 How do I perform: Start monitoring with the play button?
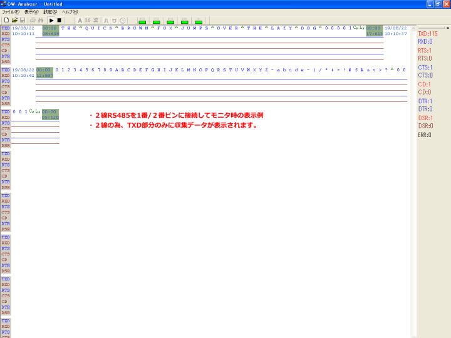(51, 20)
